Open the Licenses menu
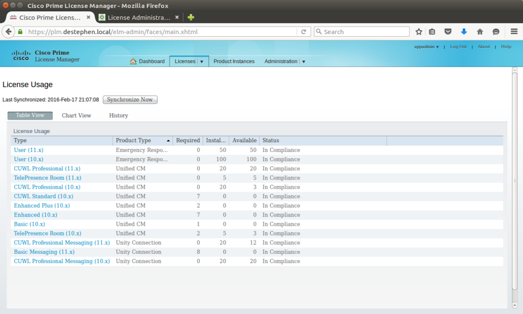The height and width of the screenshot is (314, 523). click(x=185, y=61)
